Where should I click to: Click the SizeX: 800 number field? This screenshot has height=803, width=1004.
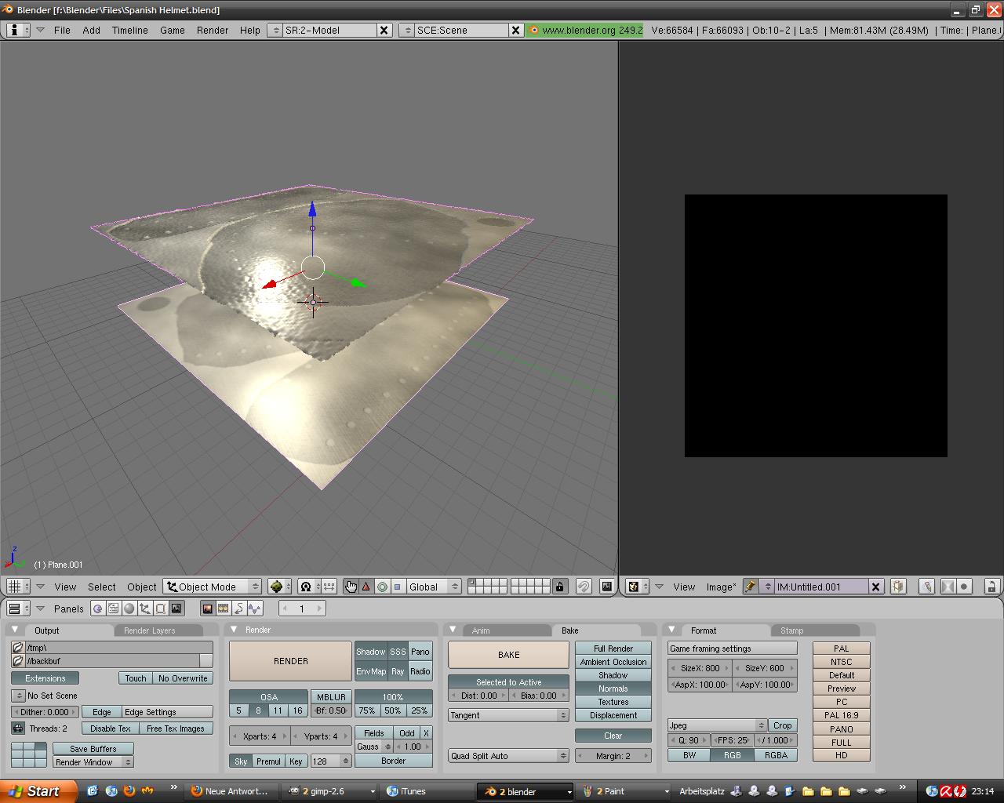[x=700, y=668]
